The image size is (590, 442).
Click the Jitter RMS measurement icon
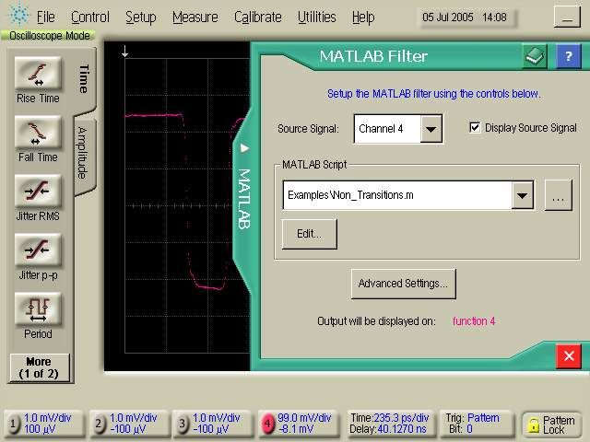click(38, 191)
